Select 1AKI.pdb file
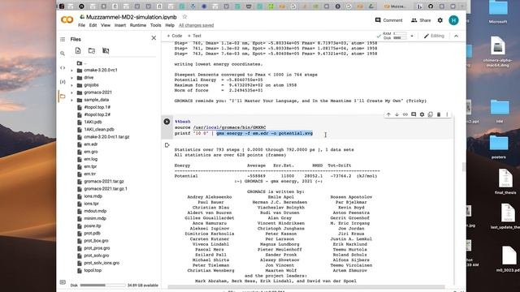Screen dimensions: 520x292 93,122
